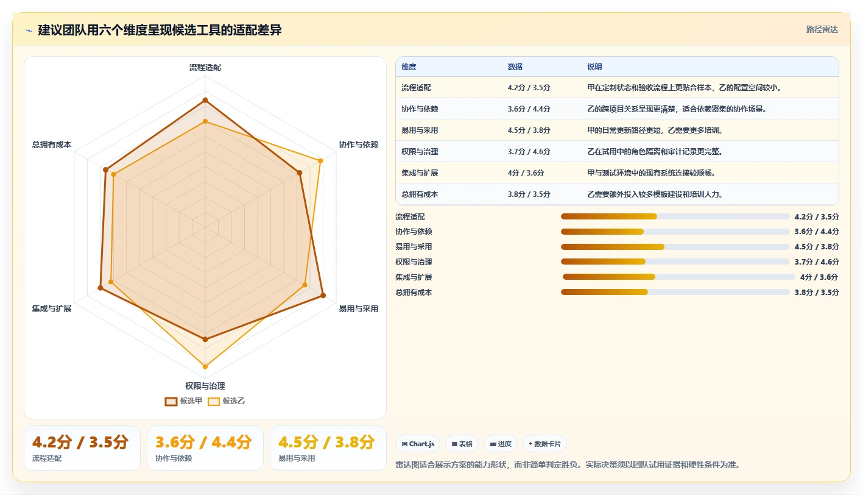Click the 总拥有成本 progress bar
This screenshot has width=863, height=495.
tap(675, 292)
